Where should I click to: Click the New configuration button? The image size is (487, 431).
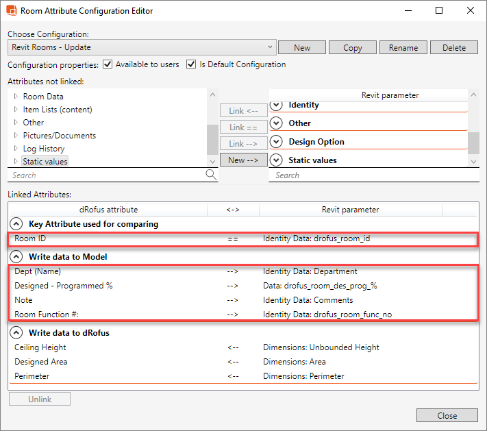[x=301, y=48]
